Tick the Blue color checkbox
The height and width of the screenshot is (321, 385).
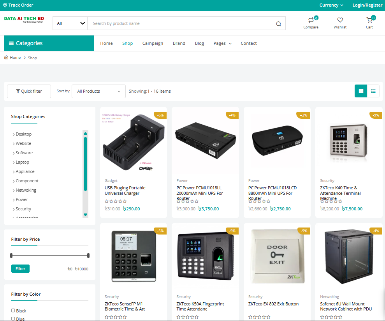[13, 319]
